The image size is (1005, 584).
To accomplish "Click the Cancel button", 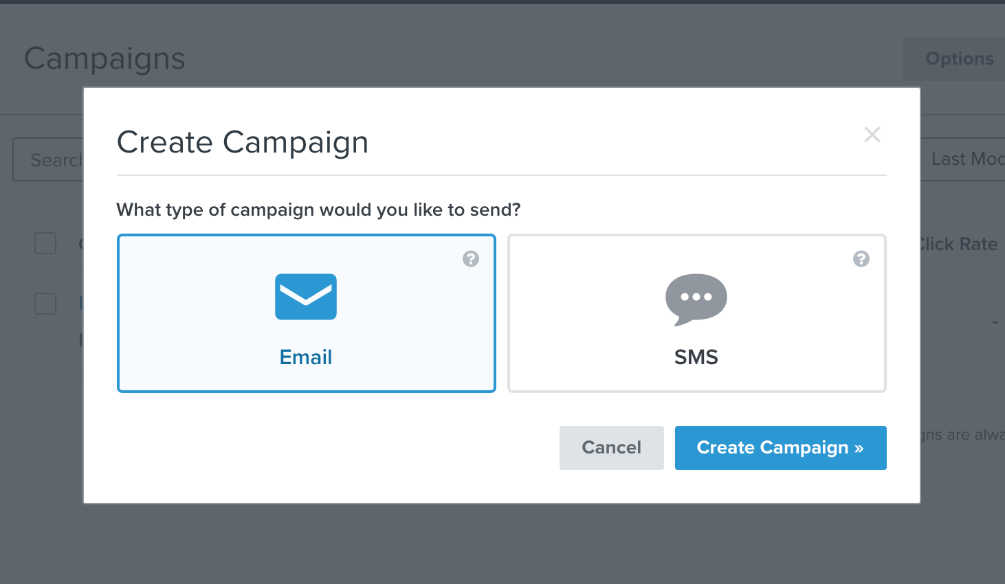I will point(611,448).
